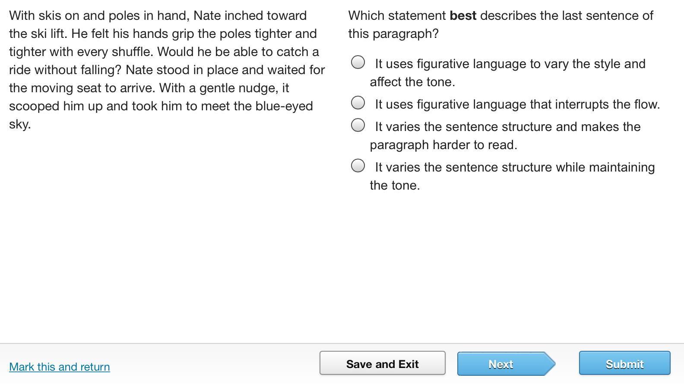Viewport: 684px width, 384px height.
Task: Choose the 'interrupts the flow' radio option
Action: click(358, 103)
